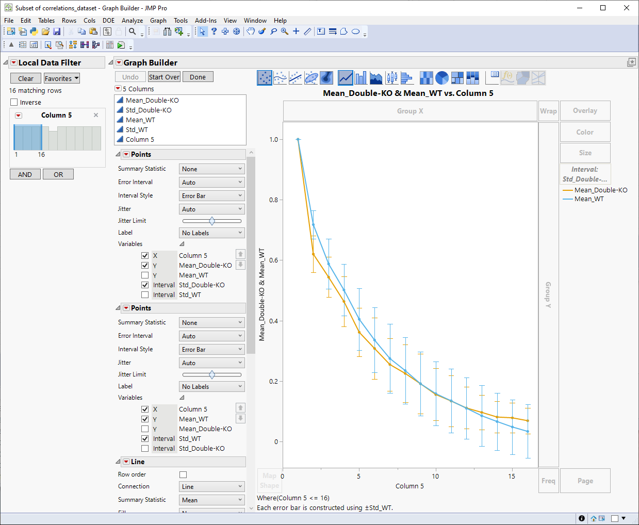This screenshot has width=639, height=525.
Task: Open the Favorites dropdown
Action: [61, 78]
